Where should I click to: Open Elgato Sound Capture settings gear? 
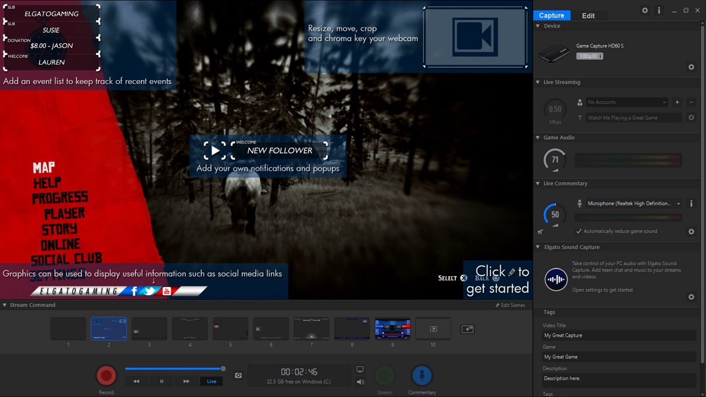tap(691, 297)
